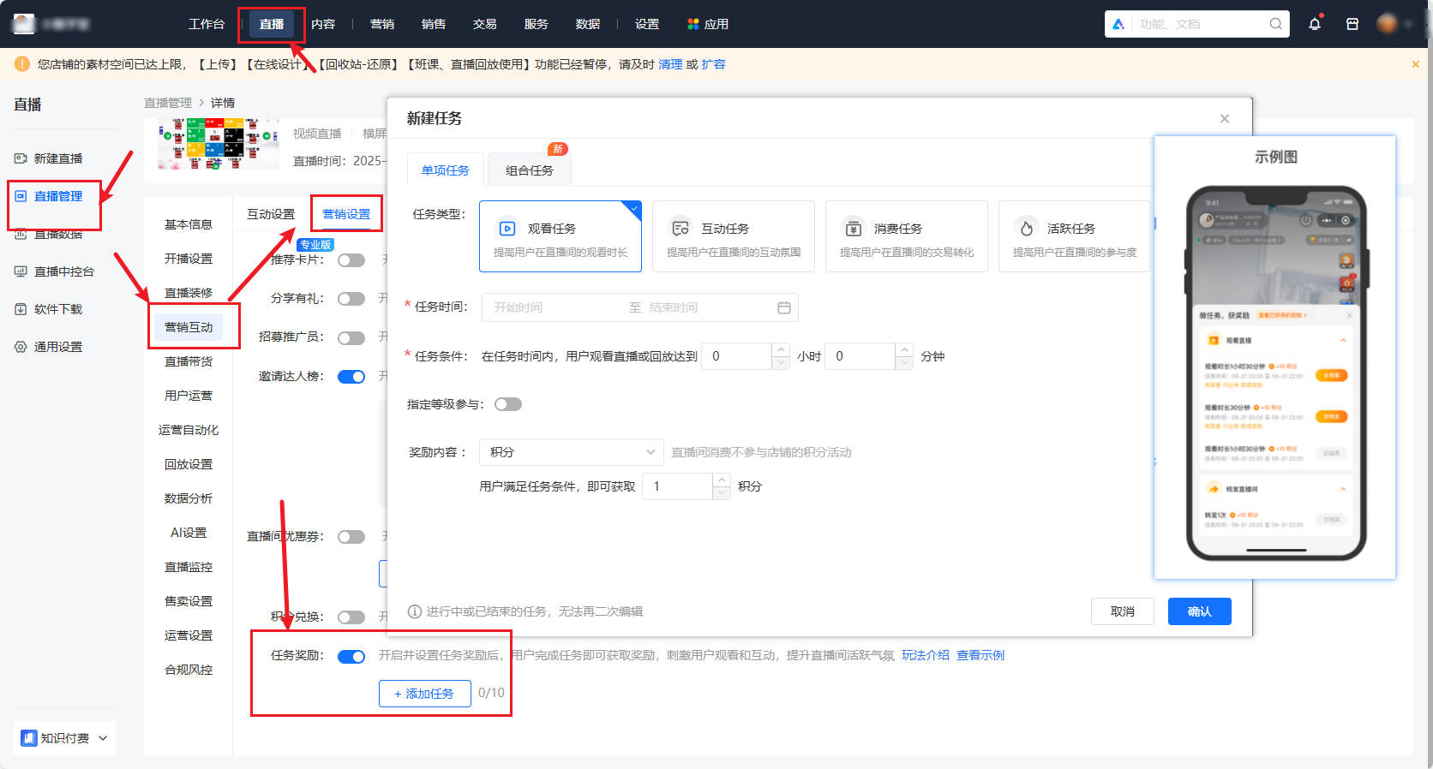Open 通用设置 in sidebar
The height and width of the screenshot is (769, 1433).
point(57,347)
